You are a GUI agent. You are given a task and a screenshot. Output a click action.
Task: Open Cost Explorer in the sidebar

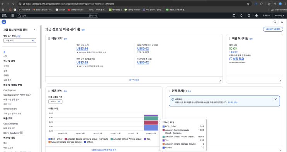(x=10, y=90)
